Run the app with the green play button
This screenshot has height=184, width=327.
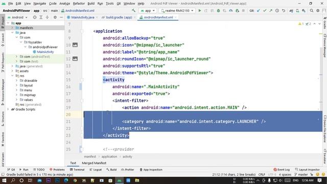(200, 11)
